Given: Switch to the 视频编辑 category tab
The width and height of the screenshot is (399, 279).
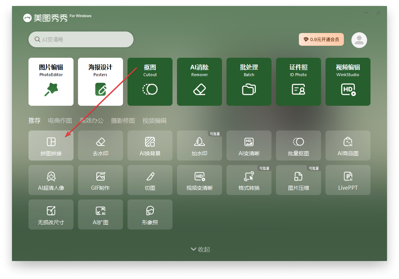Looking at the screenshot, I should 154,120.
